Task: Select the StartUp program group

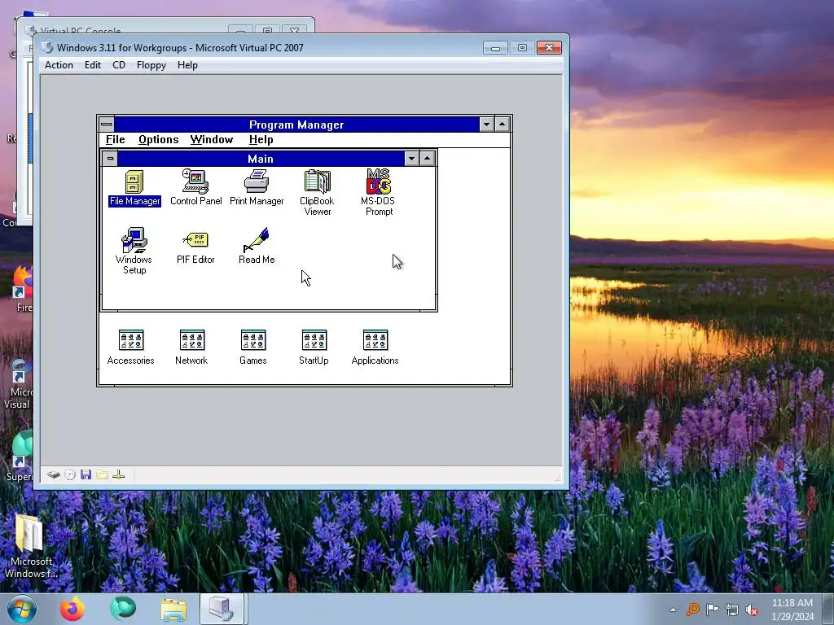Action: (x=314, y=347)
